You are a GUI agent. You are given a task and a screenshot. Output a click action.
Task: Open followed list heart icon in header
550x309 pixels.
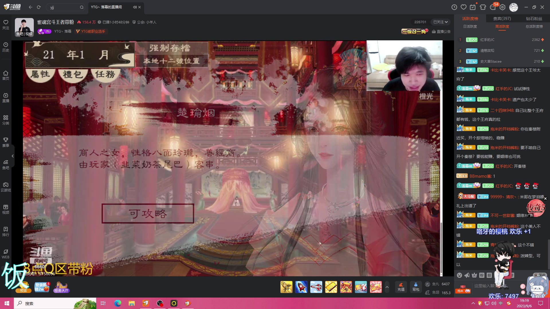464,7
